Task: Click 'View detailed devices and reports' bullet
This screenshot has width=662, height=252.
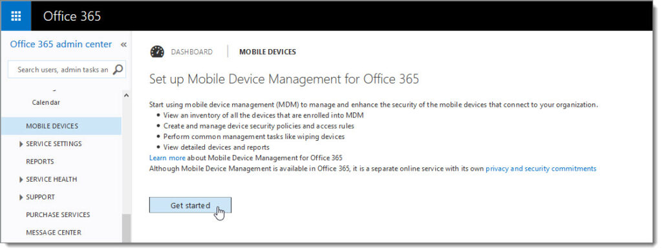Action: coord(216,147)
